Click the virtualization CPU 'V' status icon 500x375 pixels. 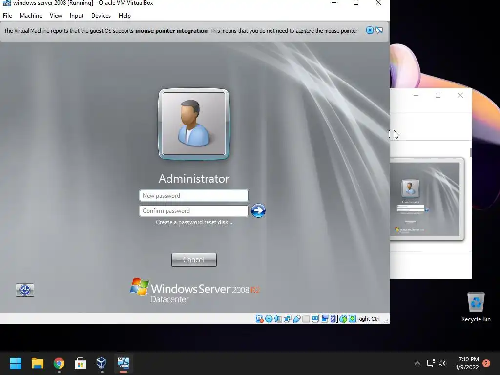[333, 319]
